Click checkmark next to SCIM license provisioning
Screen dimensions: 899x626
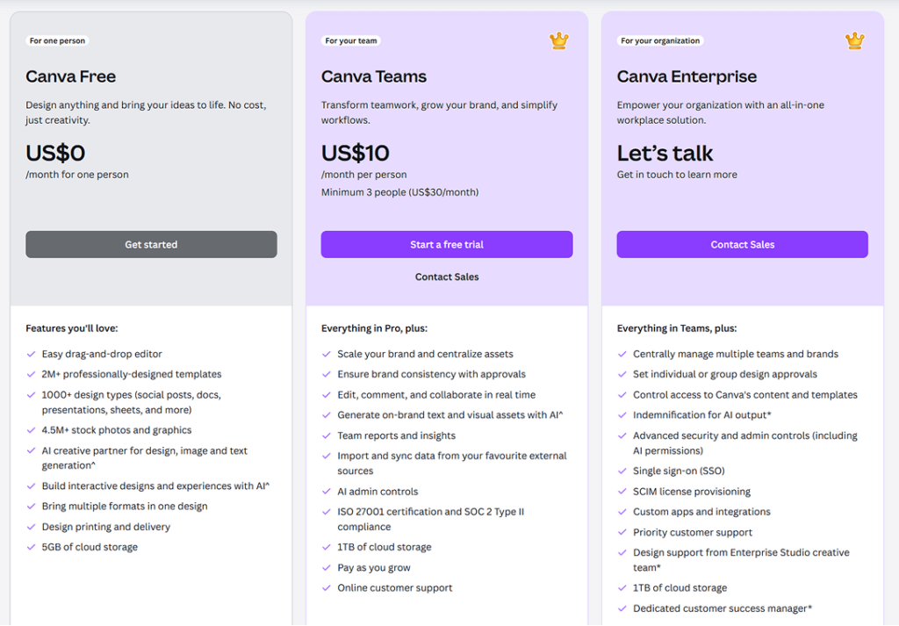(622, 492)
